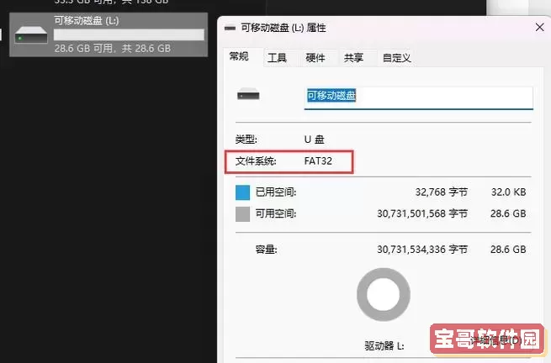Click the small drive icon in the Properties title bar
This screenshot has width=551, height=363.
pyautogui.click(x=230, y=28)
